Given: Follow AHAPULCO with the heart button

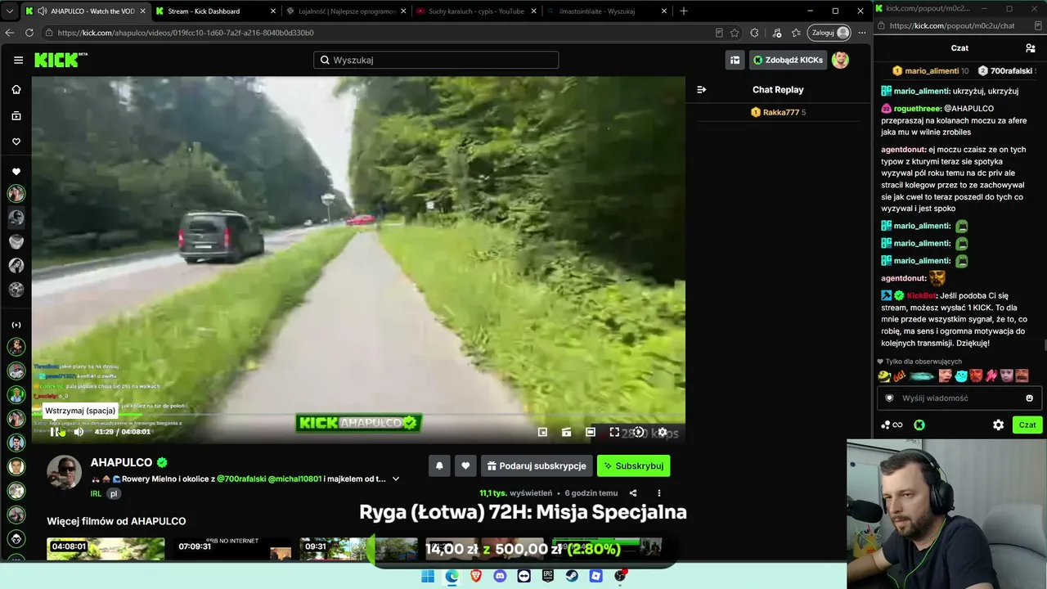Looking at the screenshot, I should point(465,465).
